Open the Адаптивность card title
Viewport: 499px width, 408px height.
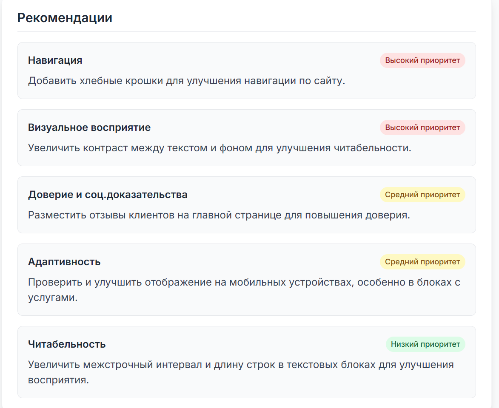click(64, 262)
